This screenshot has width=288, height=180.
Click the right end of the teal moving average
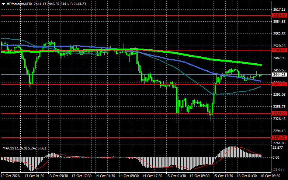260,87
